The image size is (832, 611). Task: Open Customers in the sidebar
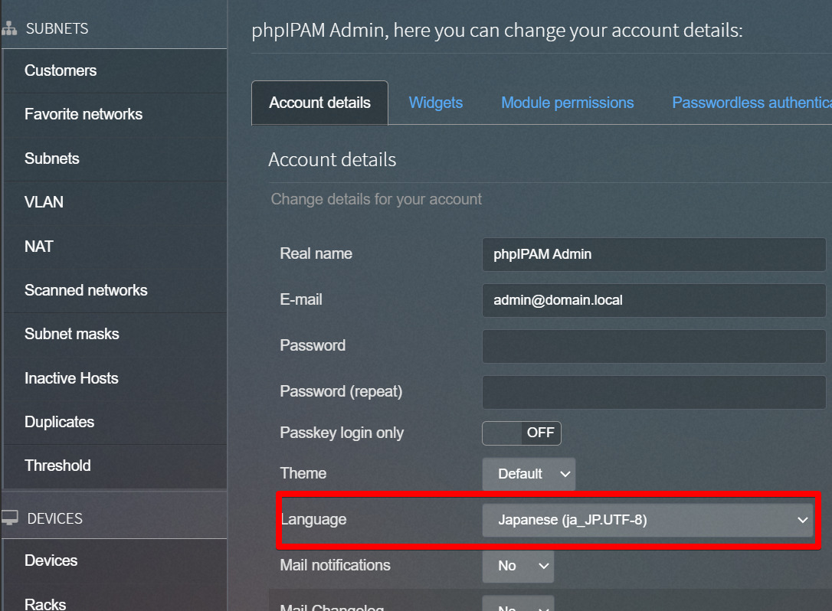(x=115, y=70)
